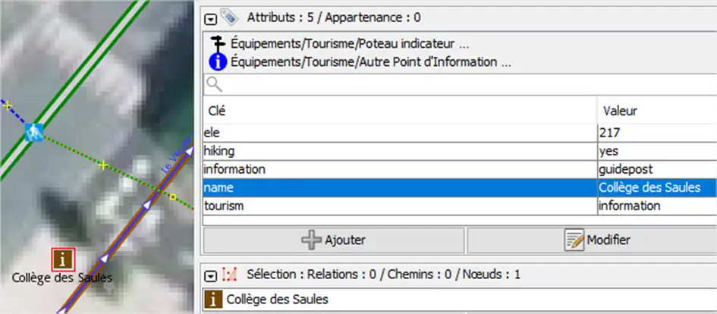Sort tags by the Valeur column header
717x314 pixels.
pos(656,111)
